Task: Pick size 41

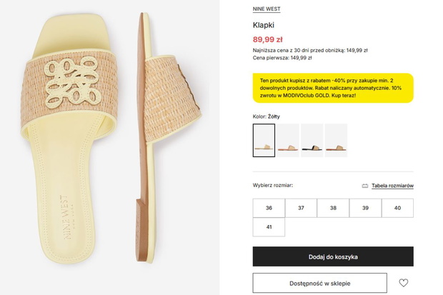Action: coord(269,227)
